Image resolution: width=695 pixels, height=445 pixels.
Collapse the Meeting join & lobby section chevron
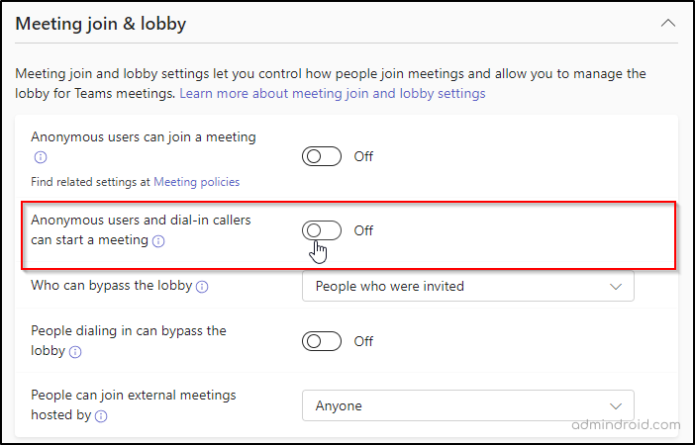(x=669, y=23)
